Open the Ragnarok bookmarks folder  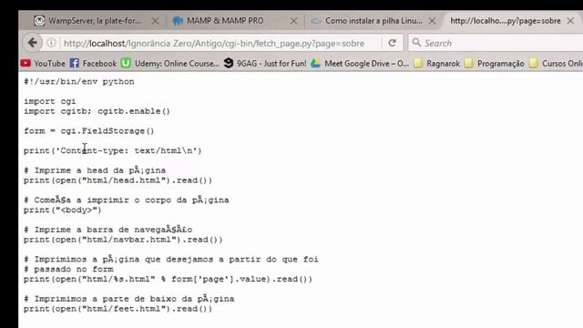click(437, 64)
